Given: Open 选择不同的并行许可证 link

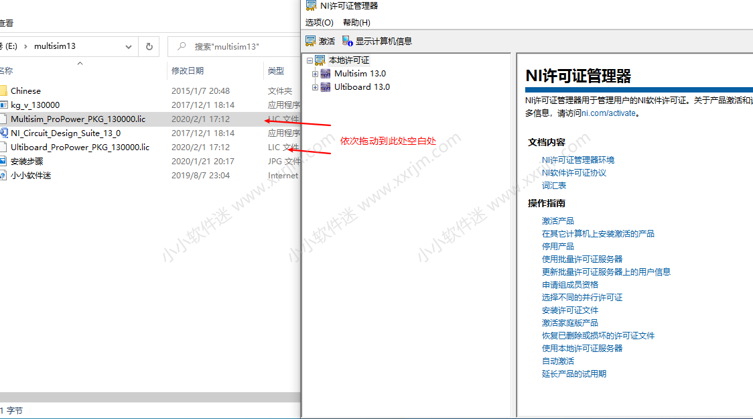Looking at the screenshot, I should (x=582, y=298).
